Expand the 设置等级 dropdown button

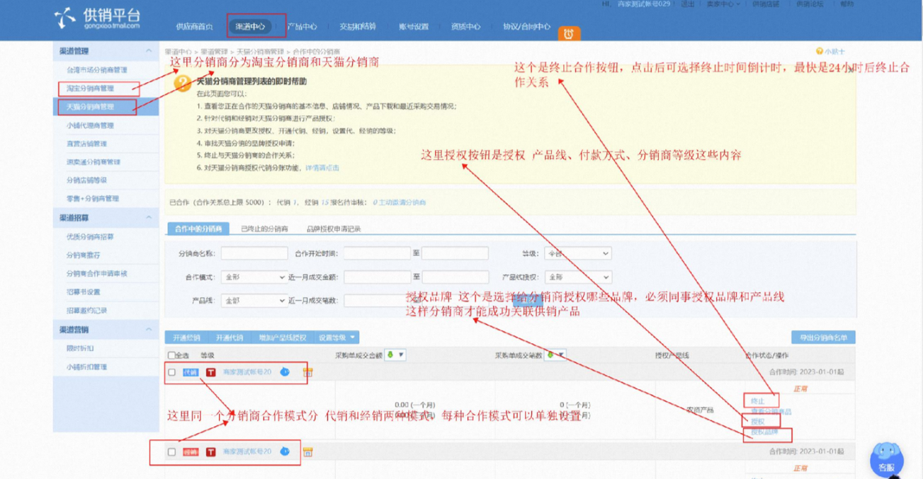pyautogui.click(x=336, y=337)
